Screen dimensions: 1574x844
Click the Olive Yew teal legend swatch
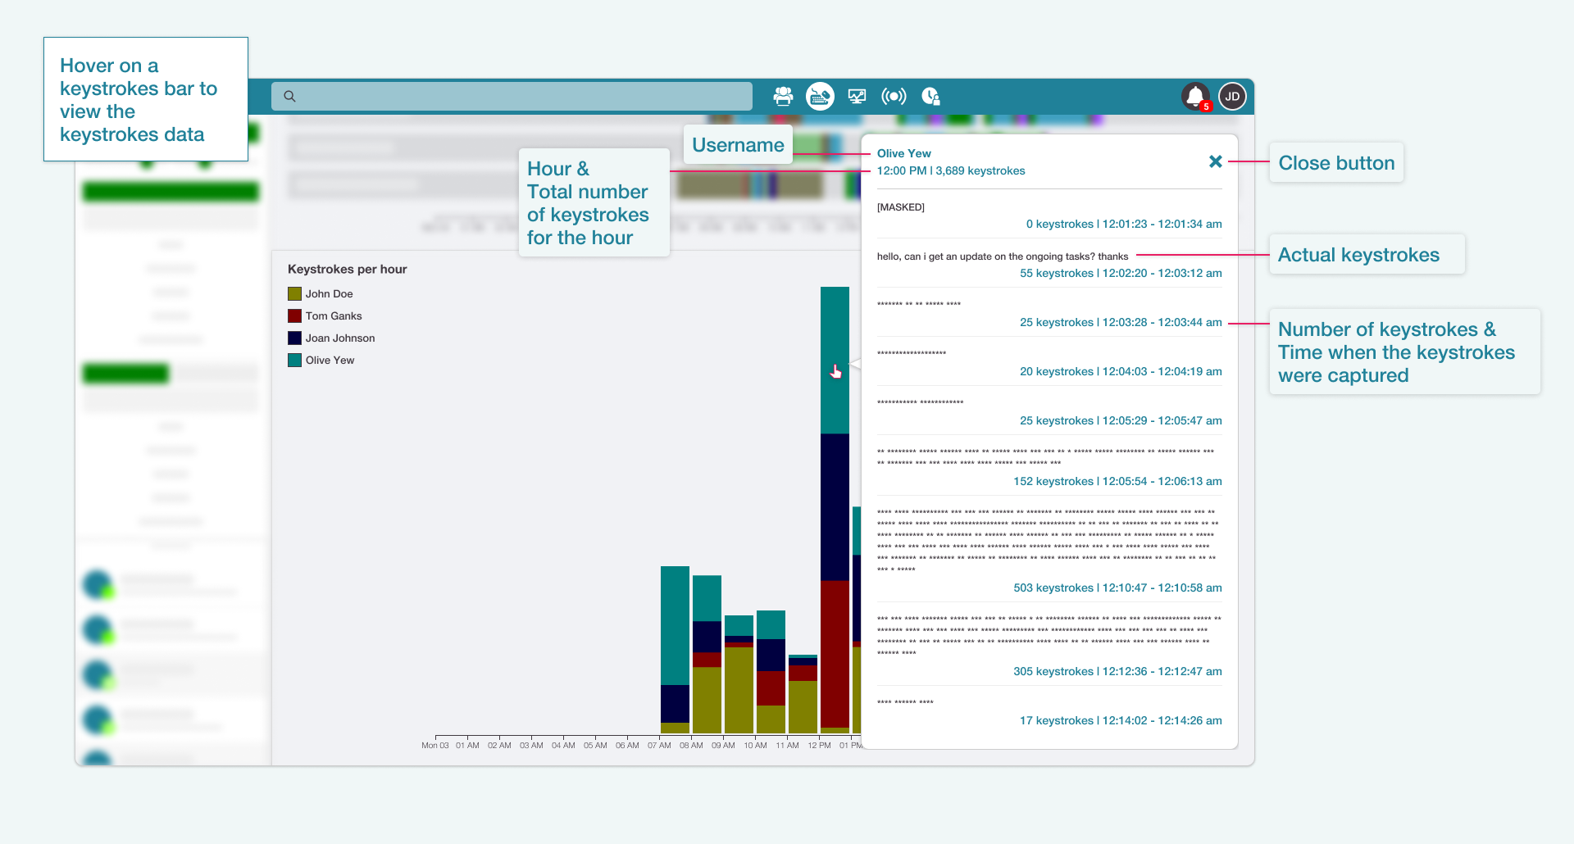click(x=295, y=360)
